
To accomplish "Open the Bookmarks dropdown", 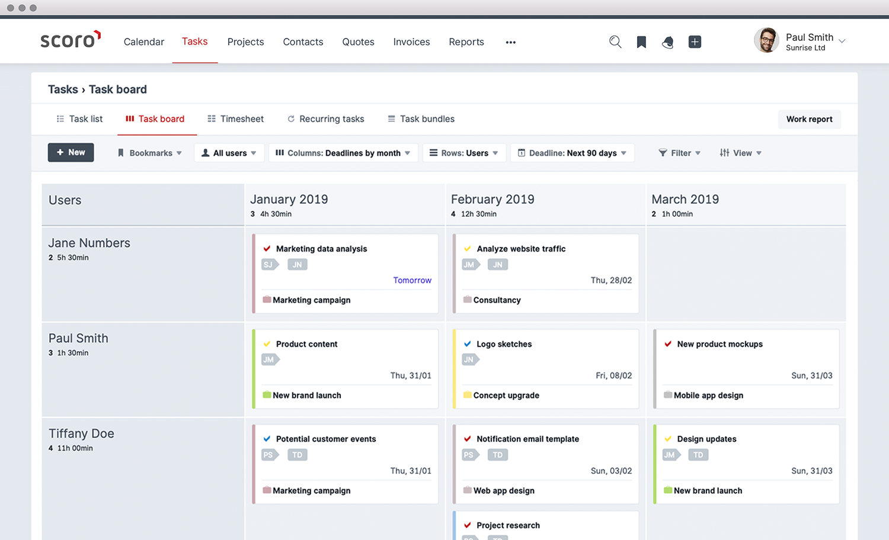I will tap(149, 153).
